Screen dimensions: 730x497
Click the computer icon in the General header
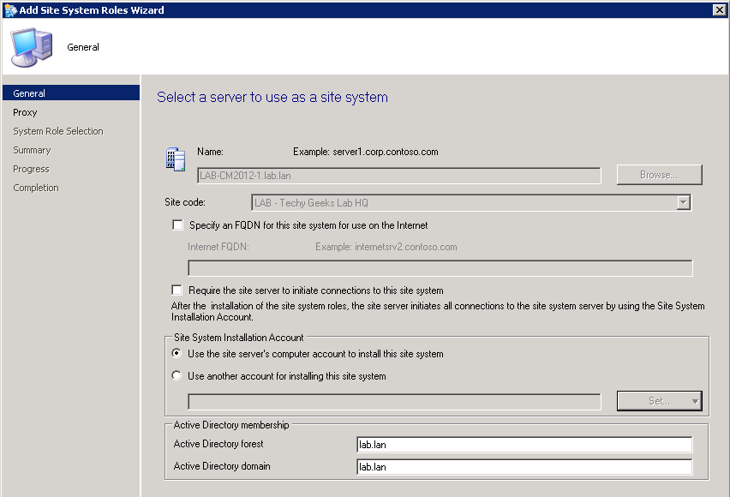click(x=32, y=47)
